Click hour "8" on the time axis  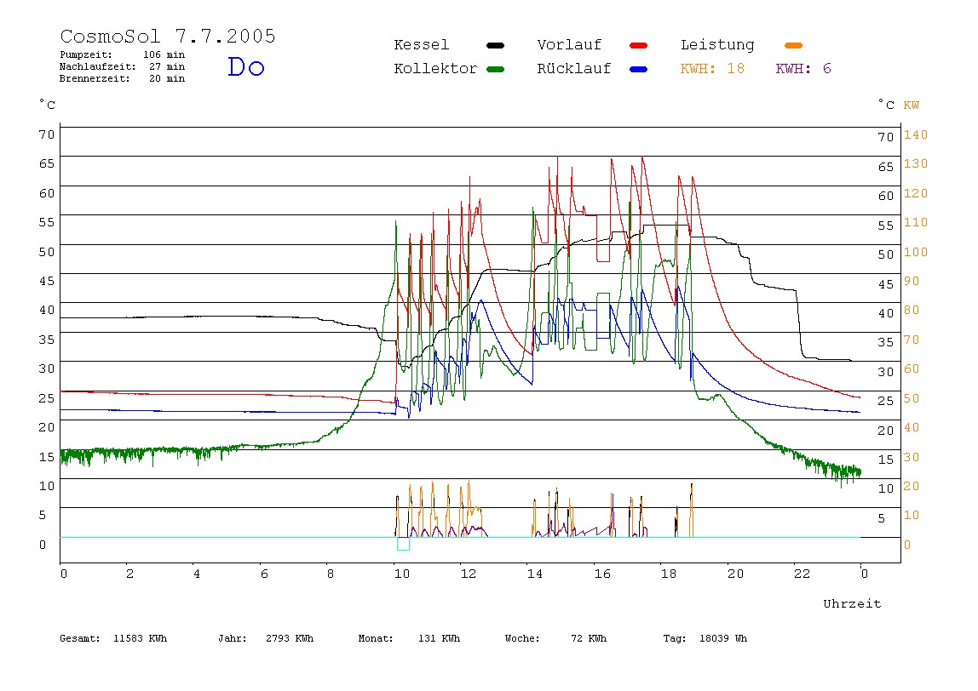tap(331, 574)
